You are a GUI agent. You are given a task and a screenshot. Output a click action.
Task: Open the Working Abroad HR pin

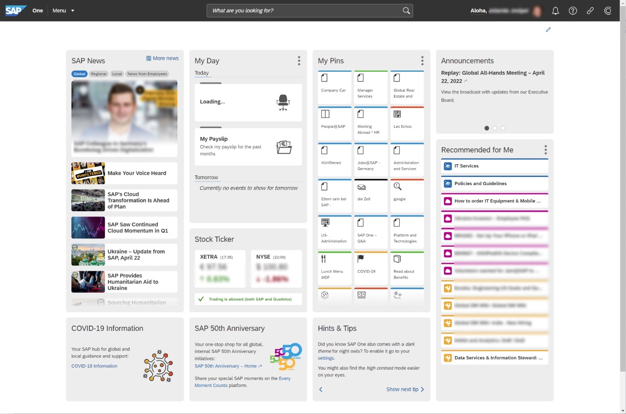coord(371,124)
